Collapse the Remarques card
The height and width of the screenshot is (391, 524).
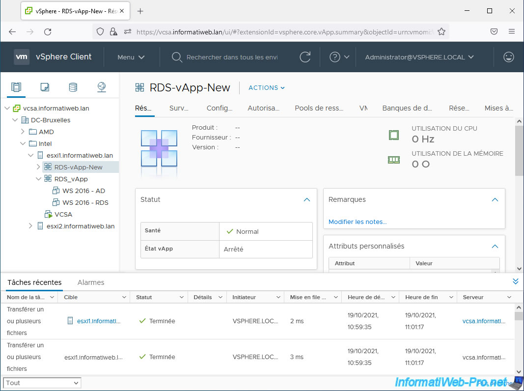[495, 199]
